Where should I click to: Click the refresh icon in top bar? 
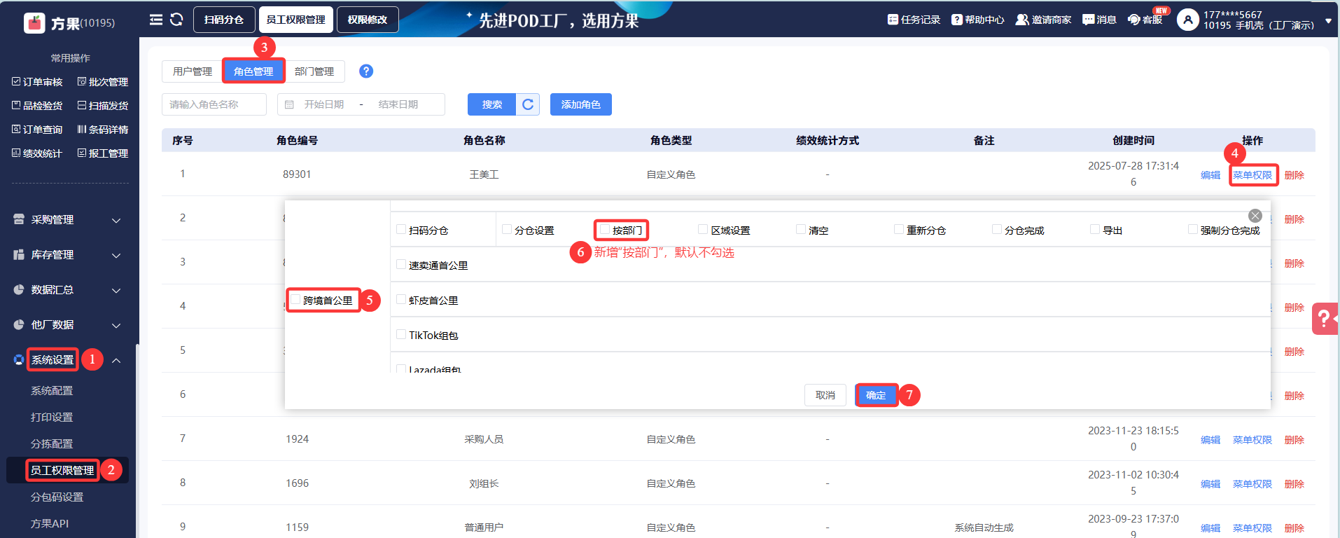pos(176,20)
